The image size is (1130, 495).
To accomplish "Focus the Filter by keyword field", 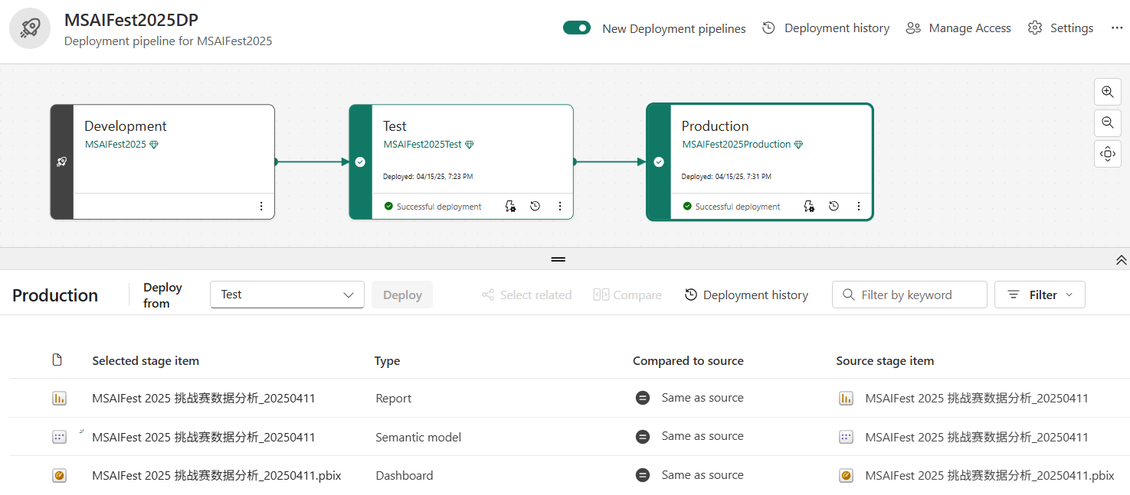I will pos(909,295).
